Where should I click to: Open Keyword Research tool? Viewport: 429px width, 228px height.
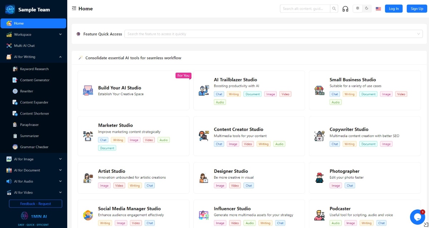[x=34, y=69]
